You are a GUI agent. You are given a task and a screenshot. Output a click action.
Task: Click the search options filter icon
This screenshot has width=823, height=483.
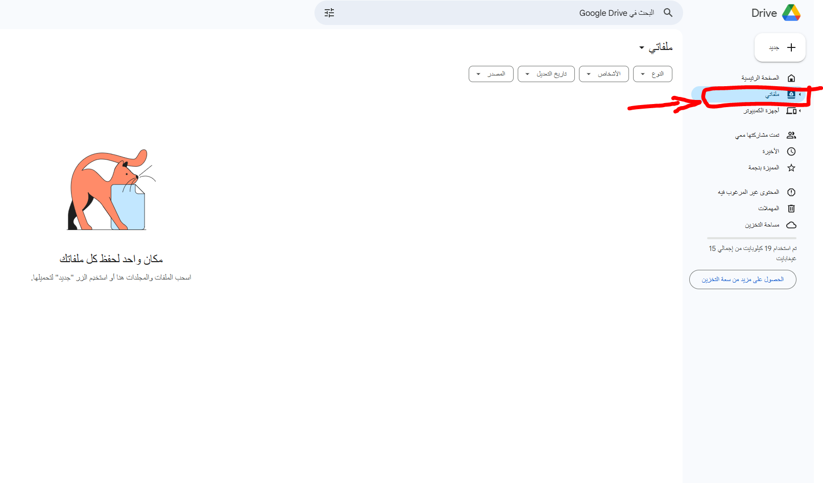point(329,13)
